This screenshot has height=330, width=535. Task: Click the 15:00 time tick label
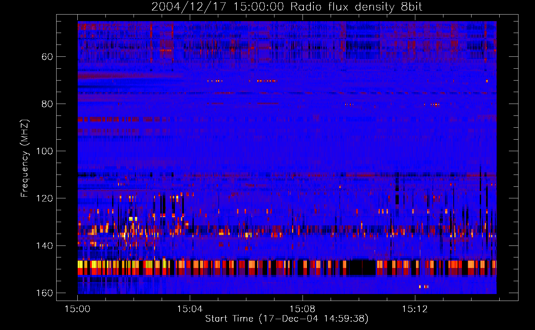click(77, 309)
